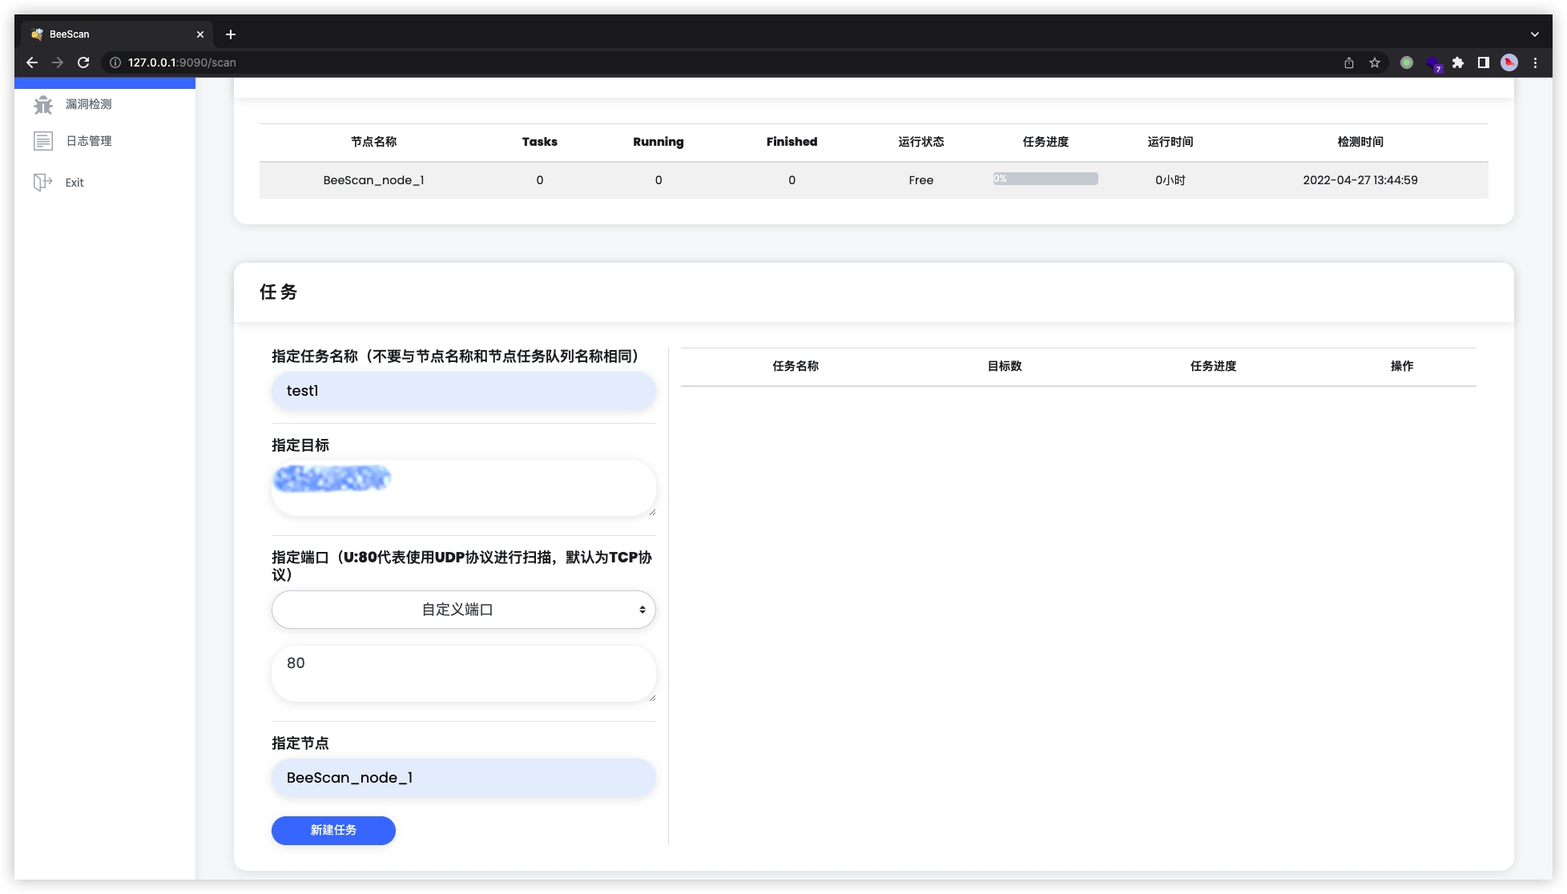Open 日志管理 sidebar menu item

tap(88, 141)
